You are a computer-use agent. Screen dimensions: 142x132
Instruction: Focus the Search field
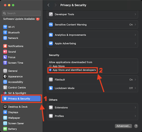coord(21,13)
